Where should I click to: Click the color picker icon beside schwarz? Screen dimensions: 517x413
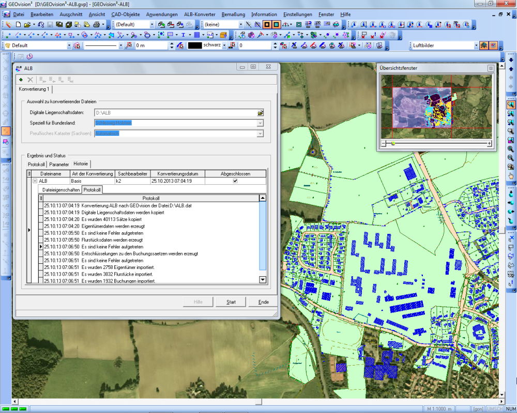pyautogui.click(x=232, y=45)
